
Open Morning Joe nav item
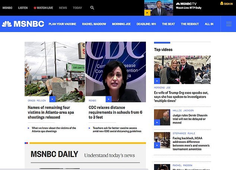click(121, 24)
